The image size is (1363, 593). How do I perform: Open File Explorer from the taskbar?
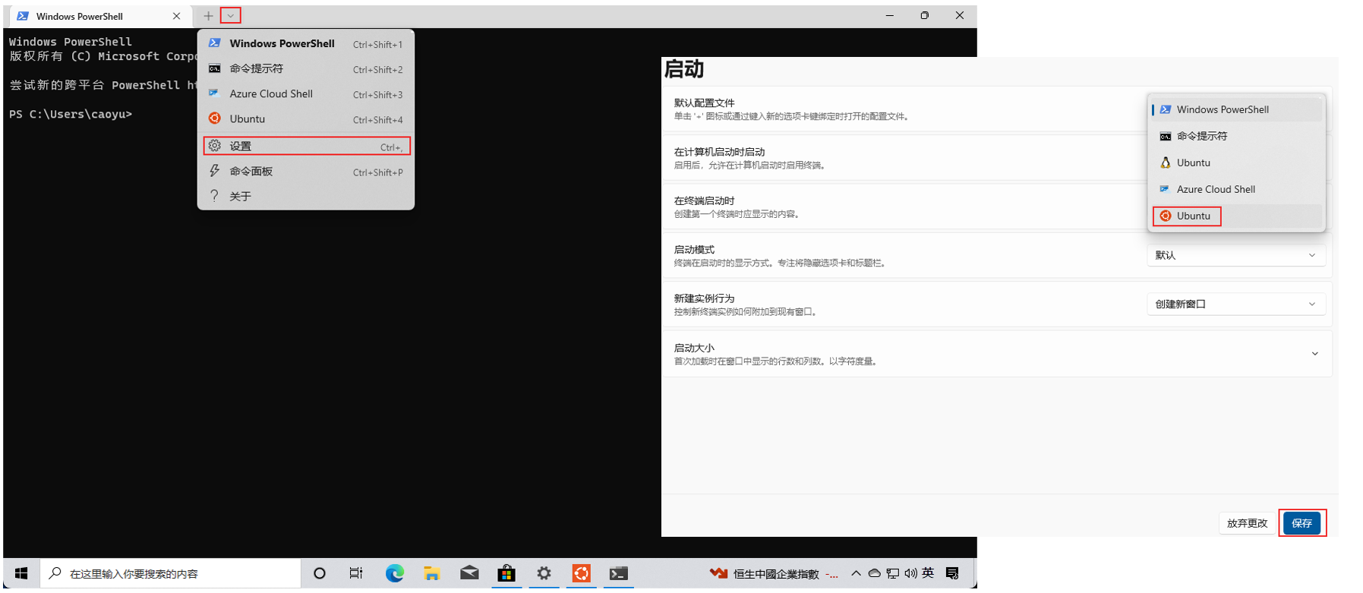point(432,573)
